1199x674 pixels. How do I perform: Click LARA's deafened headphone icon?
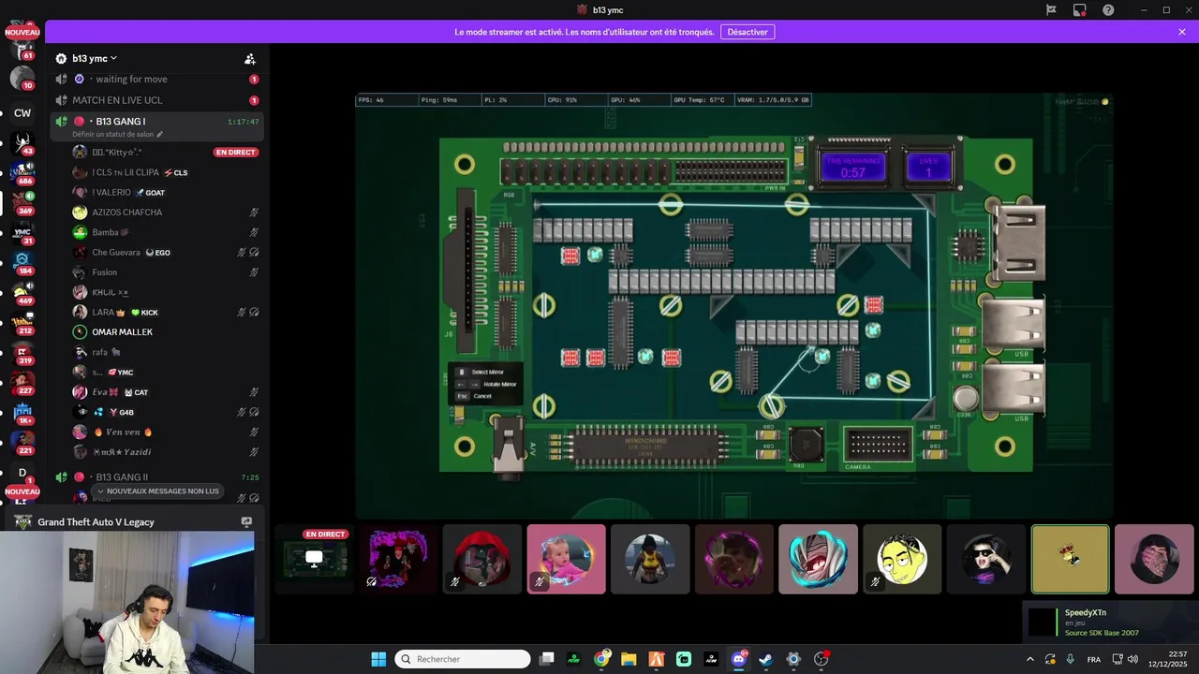click(254, 313)
